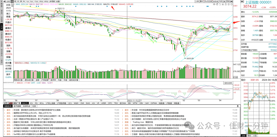Viewport: 277px width, 137px height.
Task: Toggle the lock icon above chart
Action: (226, 4)
